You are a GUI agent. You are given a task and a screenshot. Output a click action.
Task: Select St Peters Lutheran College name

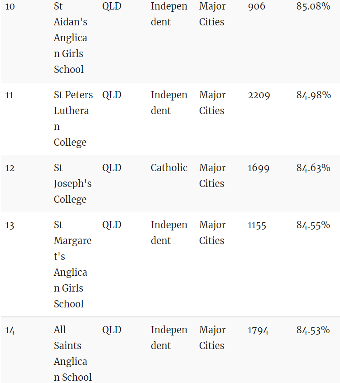pos(73,119)
